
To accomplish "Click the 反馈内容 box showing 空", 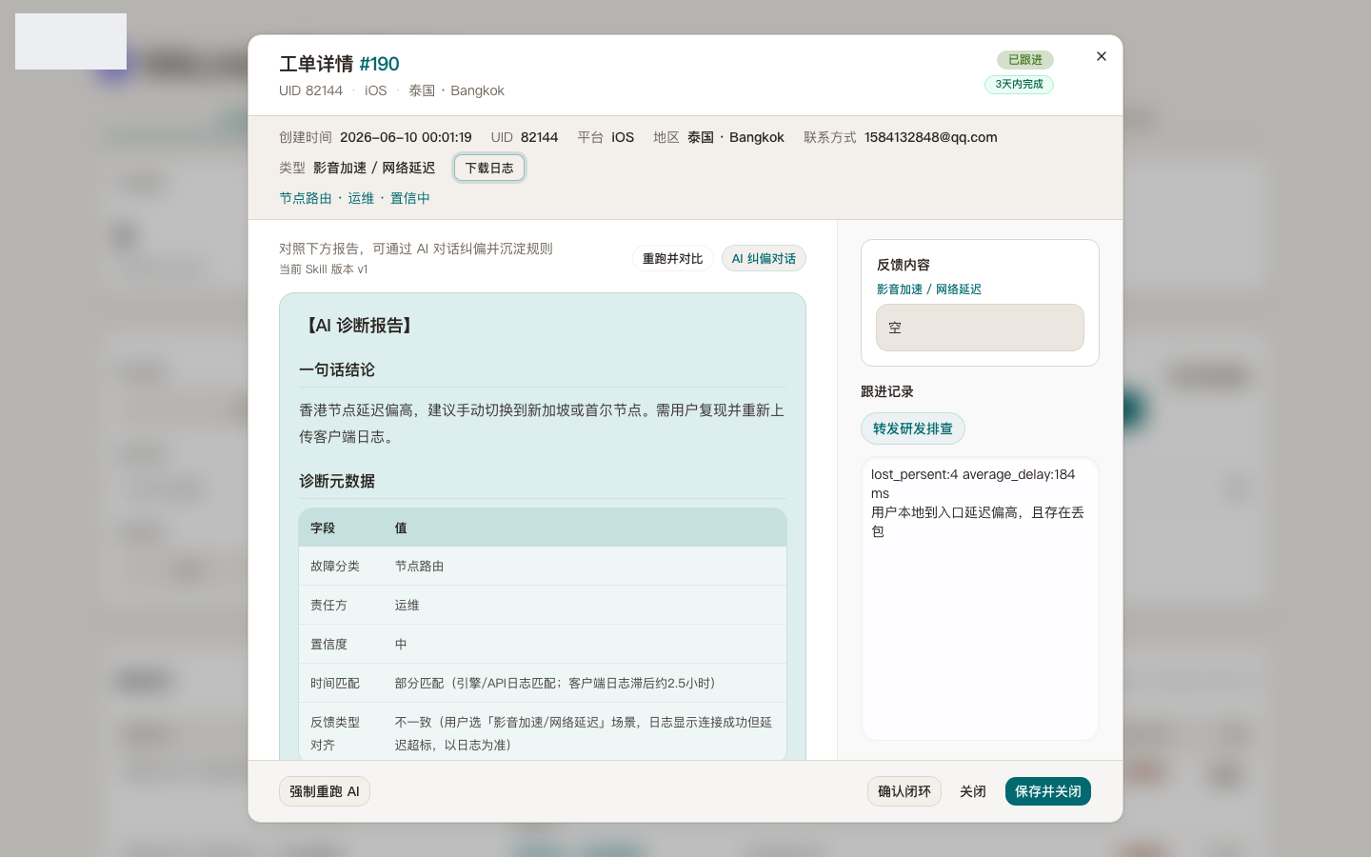I will click(x=980, y=328).
